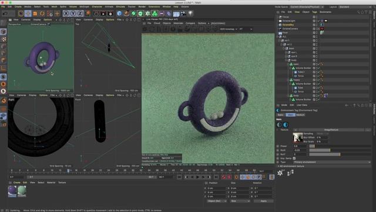Open the Create menu
The height and width of the screenshot is (212, 376).
[x=18, y=6]
